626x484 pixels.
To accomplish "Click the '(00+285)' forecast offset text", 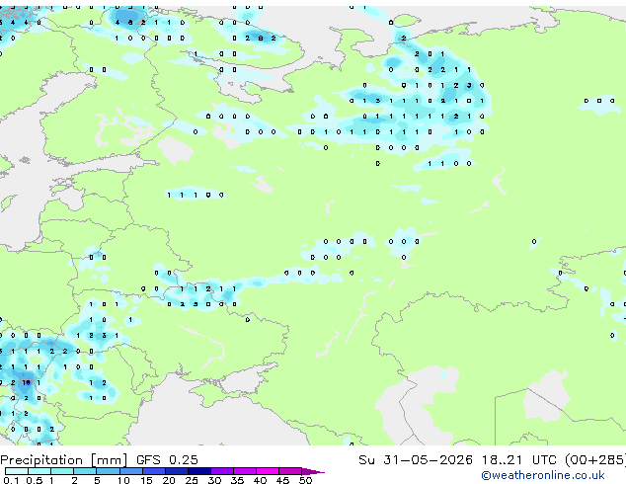I will 595,460.
